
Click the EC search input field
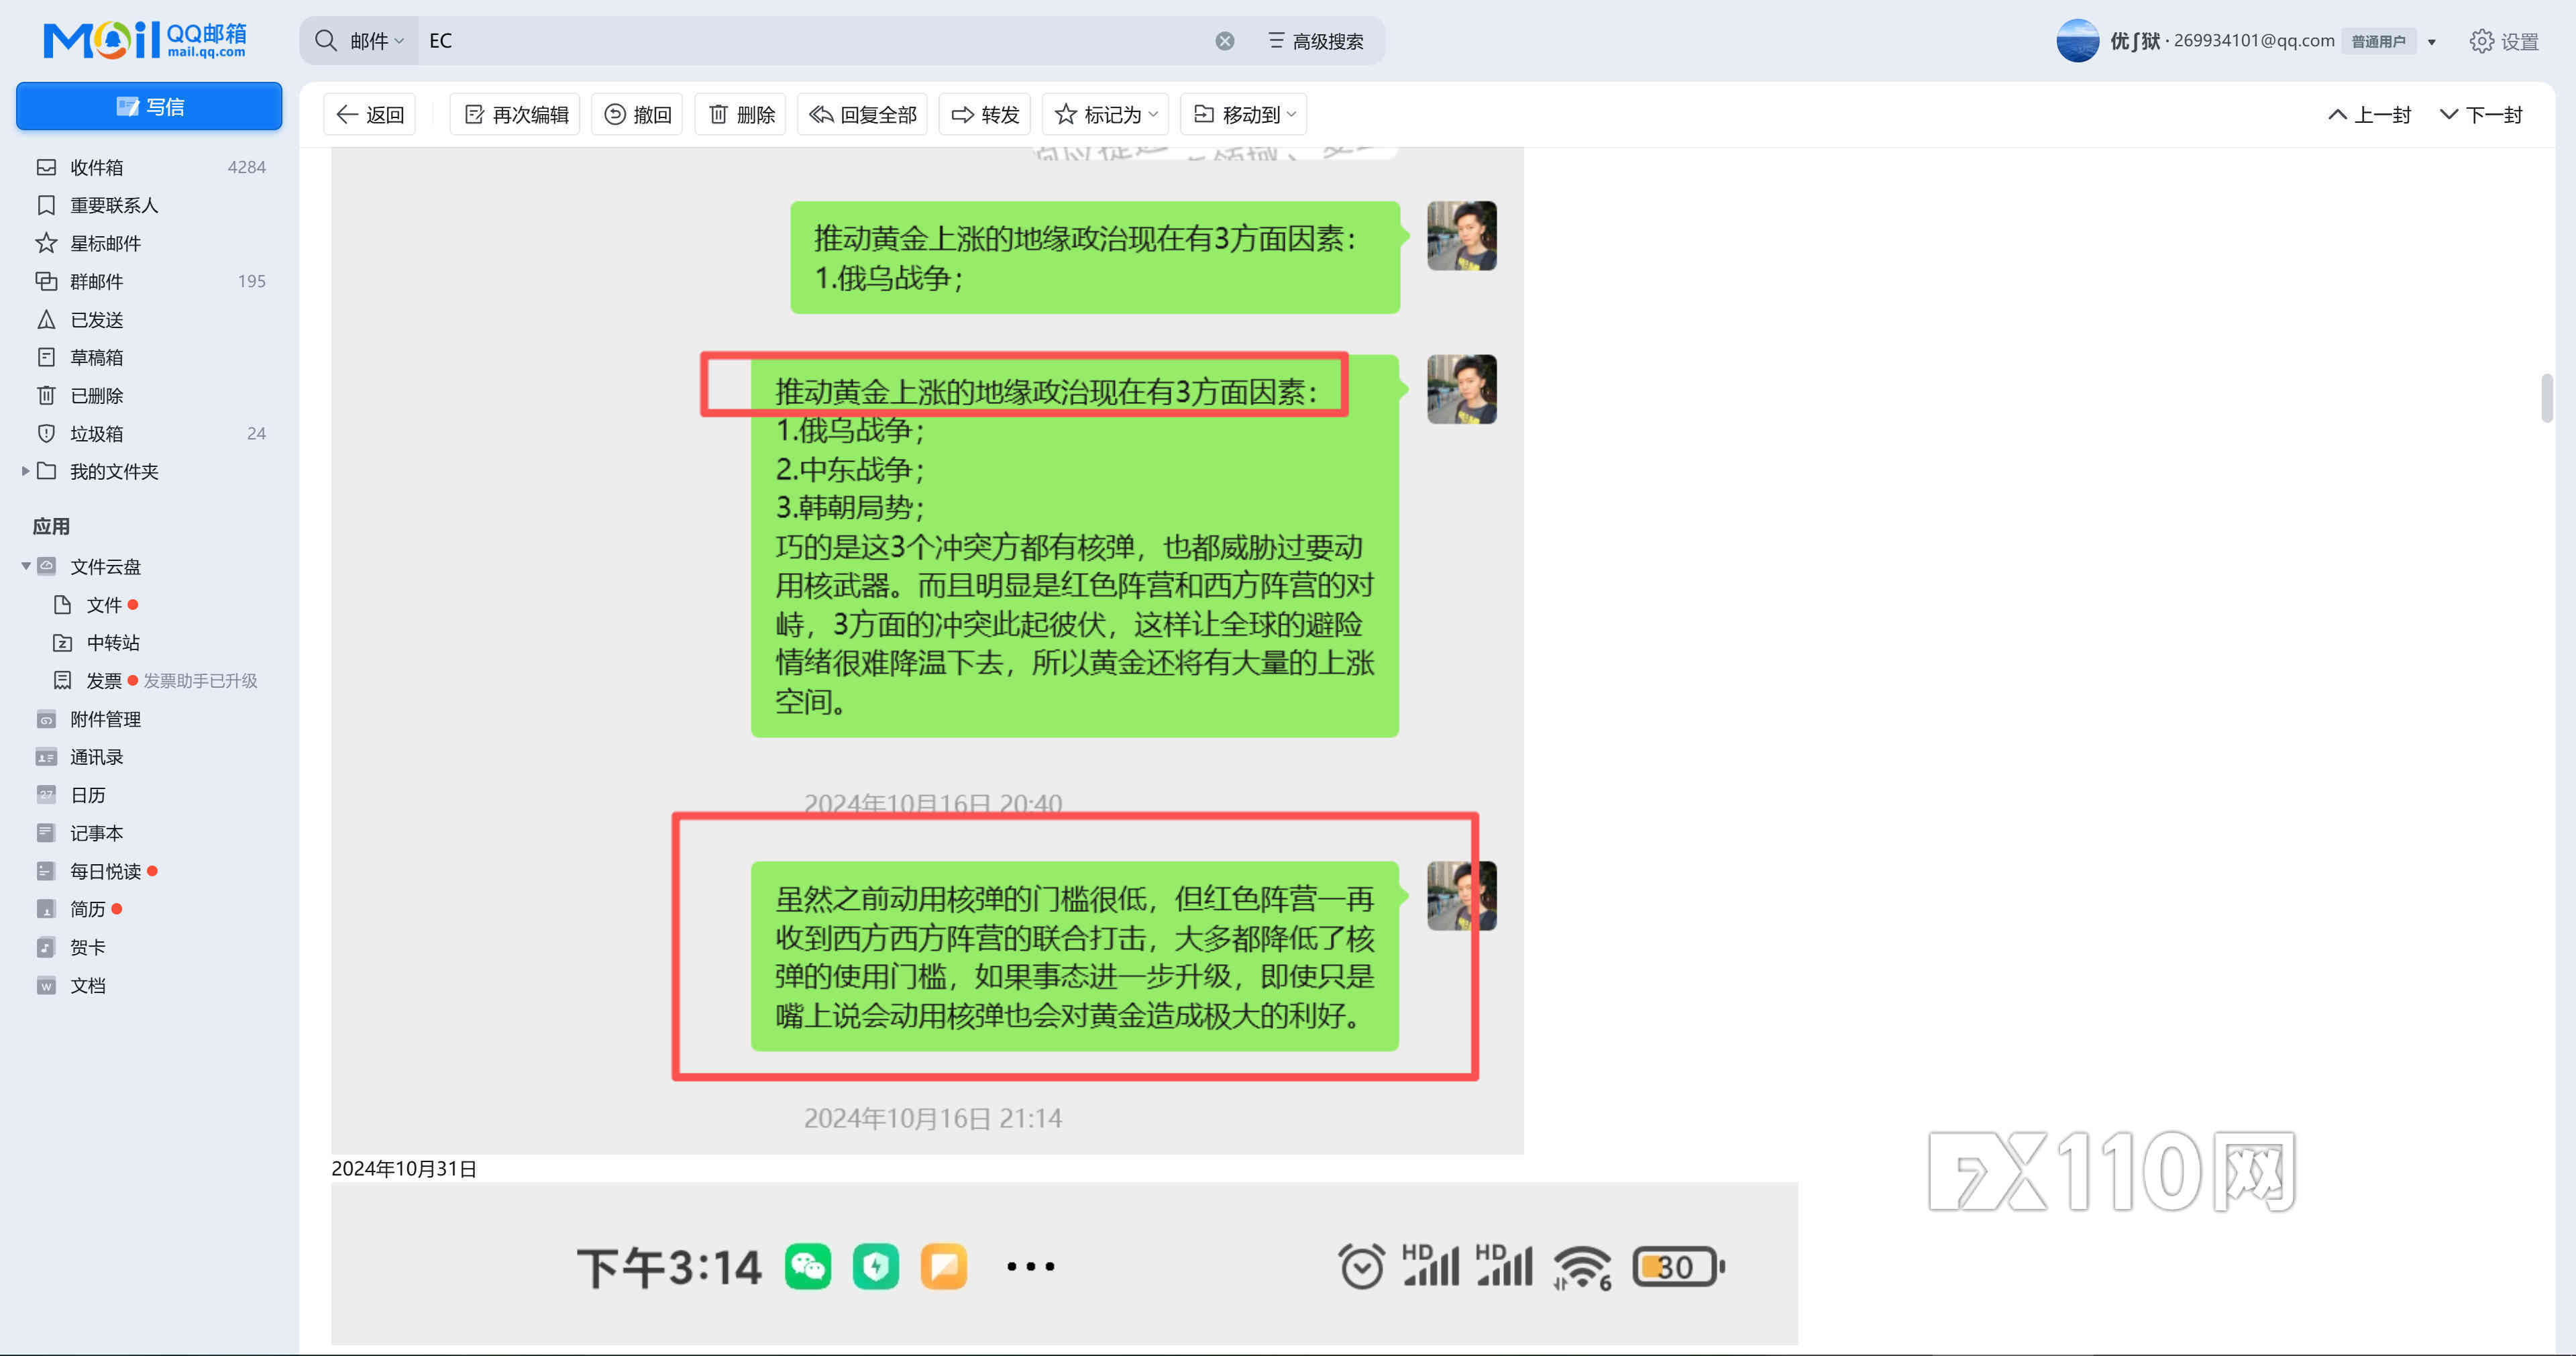pyautogui.click(x=815, y=41)
